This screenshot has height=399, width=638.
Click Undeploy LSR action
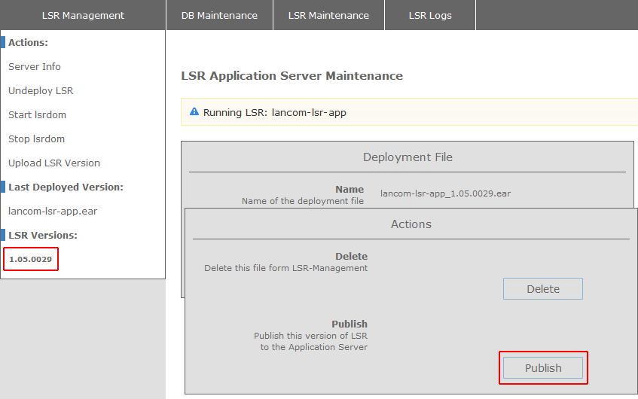[41, 90]
